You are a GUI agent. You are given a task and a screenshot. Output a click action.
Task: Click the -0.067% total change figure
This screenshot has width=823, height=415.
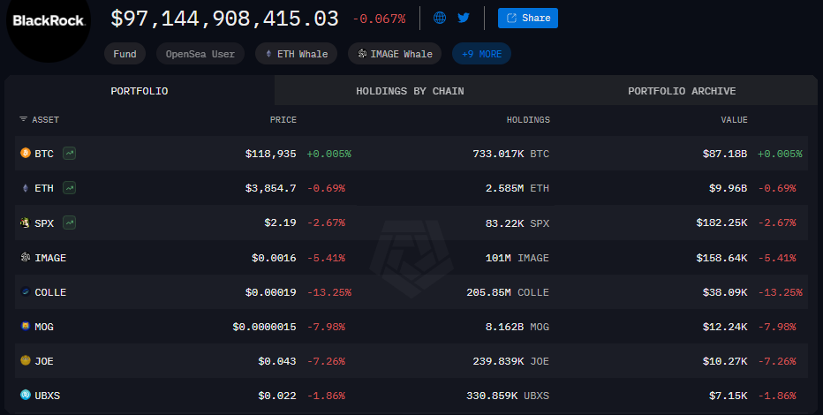(x=379, y=19)
